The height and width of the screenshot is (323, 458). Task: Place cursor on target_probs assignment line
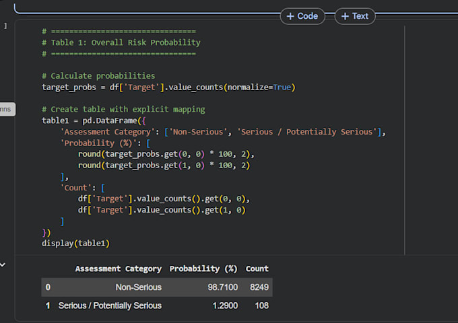point(168,87)
